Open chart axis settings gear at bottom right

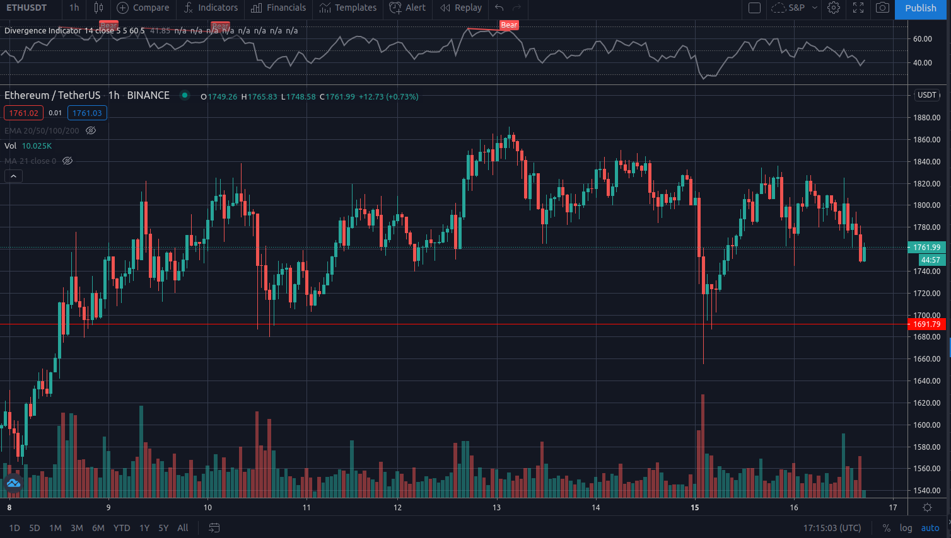coord(927,507)
